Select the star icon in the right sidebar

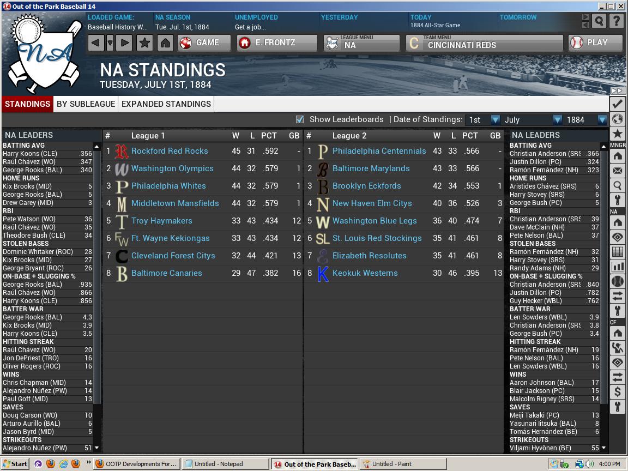point(618,132)
